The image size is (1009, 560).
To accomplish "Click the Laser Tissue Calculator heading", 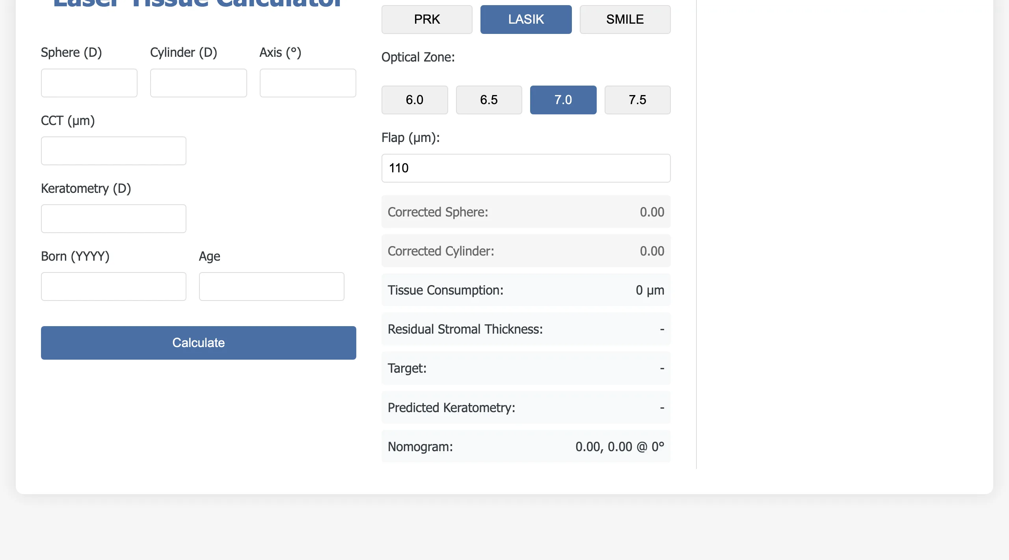I will click(x=197, y=4).
